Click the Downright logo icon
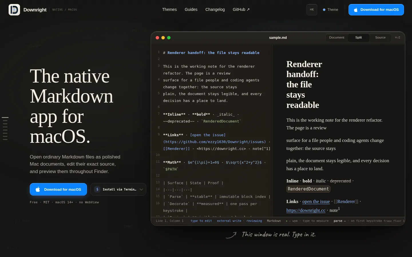This screenshot has width=412, height=257. [14, 10]
